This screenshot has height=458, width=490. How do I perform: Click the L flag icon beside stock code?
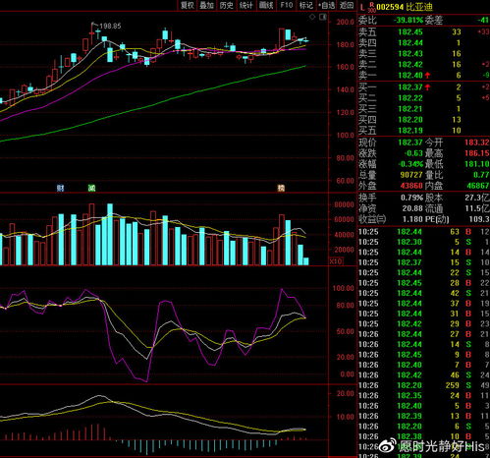[362, 7]
